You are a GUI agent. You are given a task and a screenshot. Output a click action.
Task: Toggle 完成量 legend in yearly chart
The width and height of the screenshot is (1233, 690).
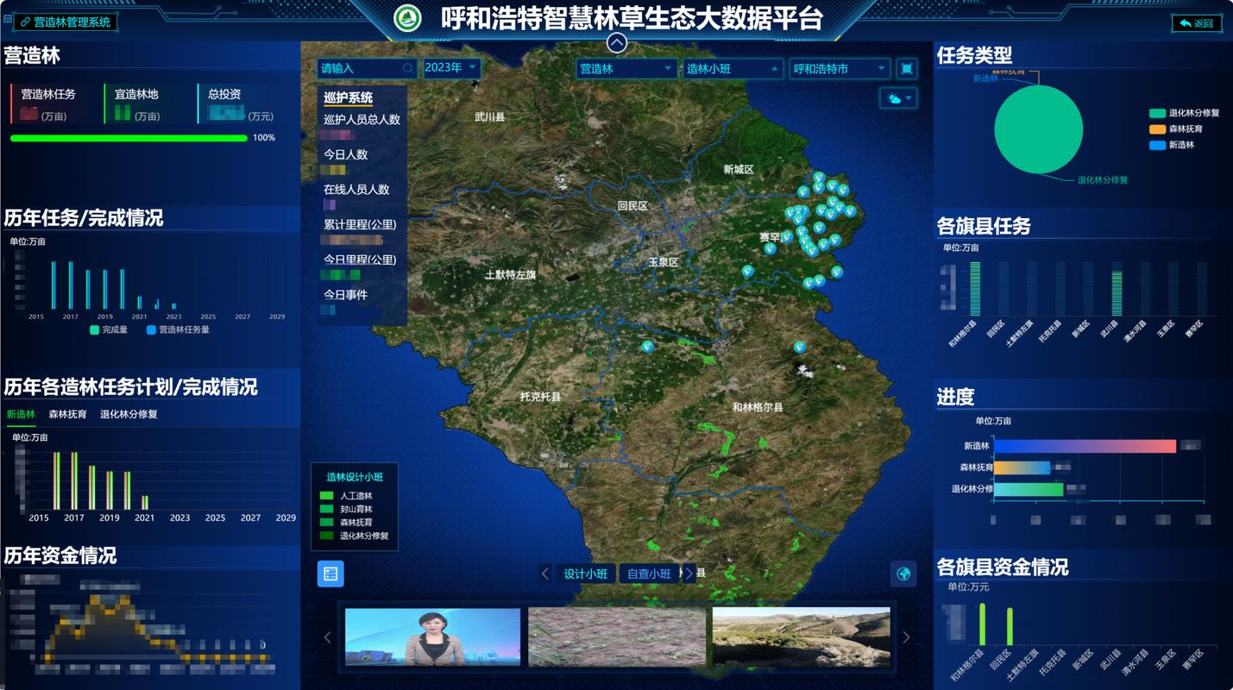(x=108, y=329)
